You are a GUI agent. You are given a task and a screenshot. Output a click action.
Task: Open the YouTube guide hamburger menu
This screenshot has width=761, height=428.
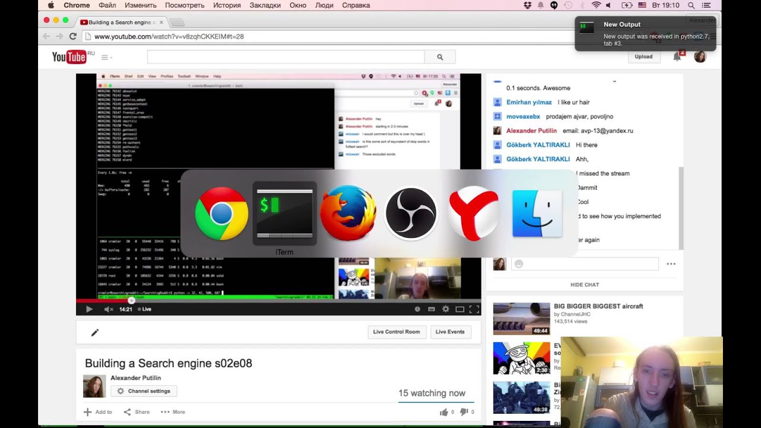click(106, 58)
